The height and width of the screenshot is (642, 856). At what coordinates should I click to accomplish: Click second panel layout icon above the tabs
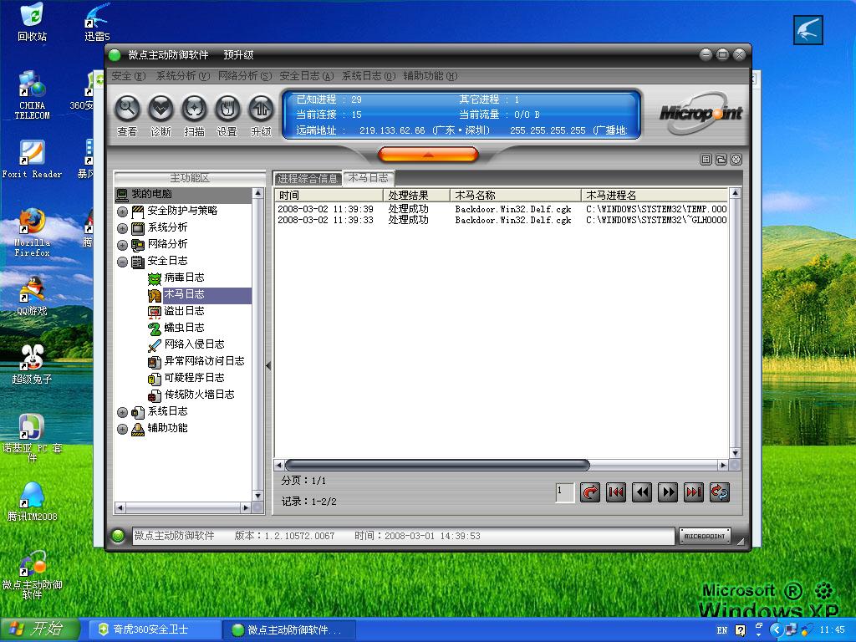(721, 160)
